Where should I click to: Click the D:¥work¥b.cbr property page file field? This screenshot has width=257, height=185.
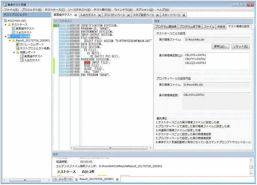[216, 85]
